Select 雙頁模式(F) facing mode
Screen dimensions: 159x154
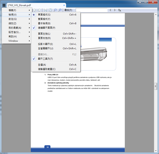(x=56, y=19)
